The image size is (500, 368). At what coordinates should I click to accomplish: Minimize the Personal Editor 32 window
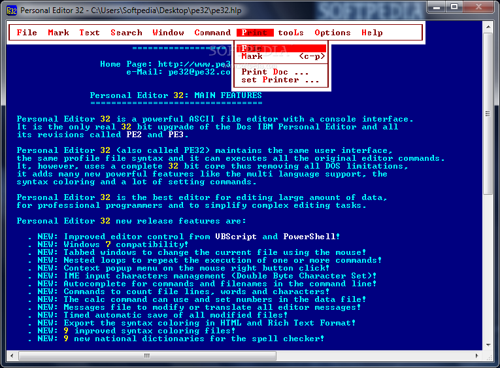tap(437, 7)
